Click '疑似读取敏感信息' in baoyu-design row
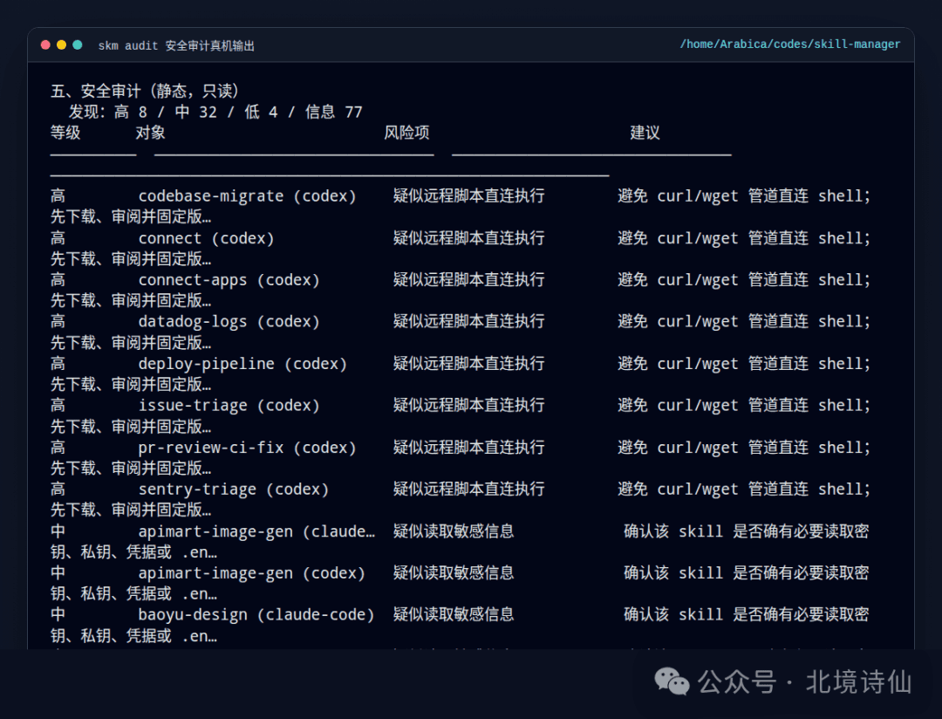Viewport: 942px width, 719px height. tap(454, 614)
